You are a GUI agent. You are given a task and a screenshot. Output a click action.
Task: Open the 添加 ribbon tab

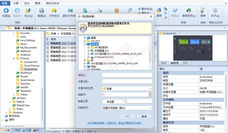[x=27, y=3]
